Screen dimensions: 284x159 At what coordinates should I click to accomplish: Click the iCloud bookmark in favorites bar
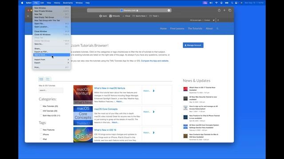pyautogui.click(x=126, y=16)
